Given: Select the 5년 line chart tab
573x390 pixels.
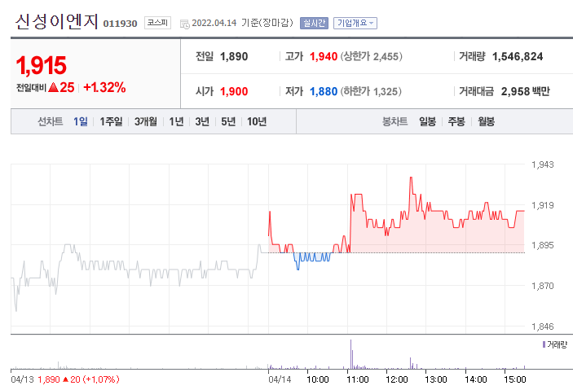Looking at the screenshot, I should click(228, 121).
